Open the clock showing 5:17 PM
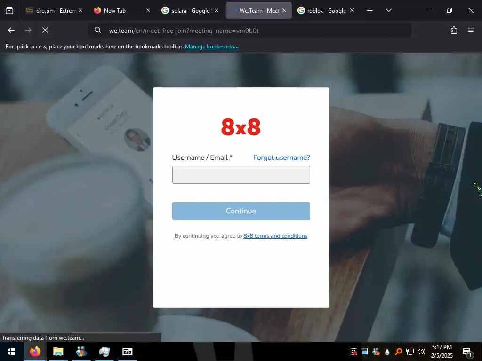 442,352
